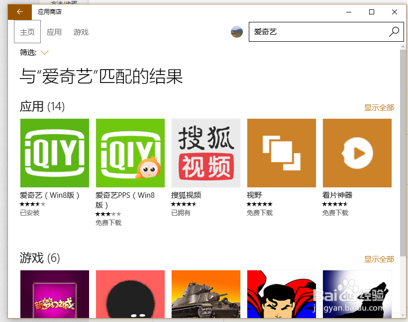Open the tank game tile
The width and height of the screenshot is (408, 322).
(x=206, y=294)
